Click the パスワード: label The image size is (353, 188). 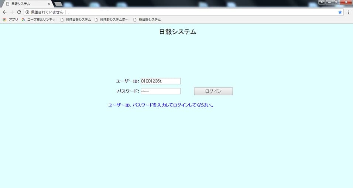pos(128,91)
